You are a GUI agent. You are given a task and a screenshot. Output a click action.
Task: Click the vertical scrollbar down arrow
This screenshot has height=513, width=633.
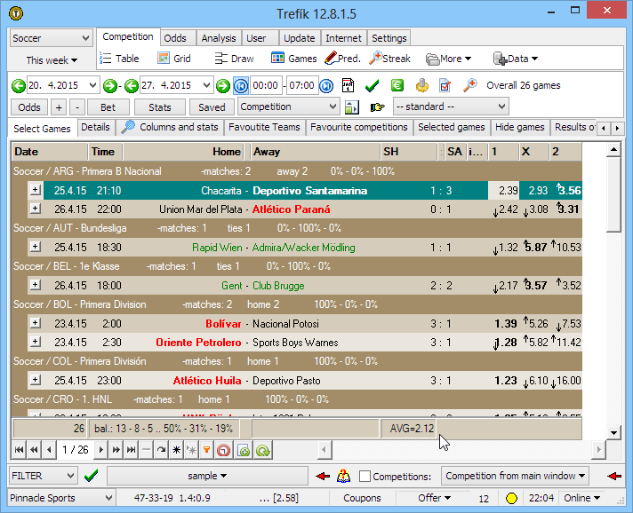click(613, 432)
